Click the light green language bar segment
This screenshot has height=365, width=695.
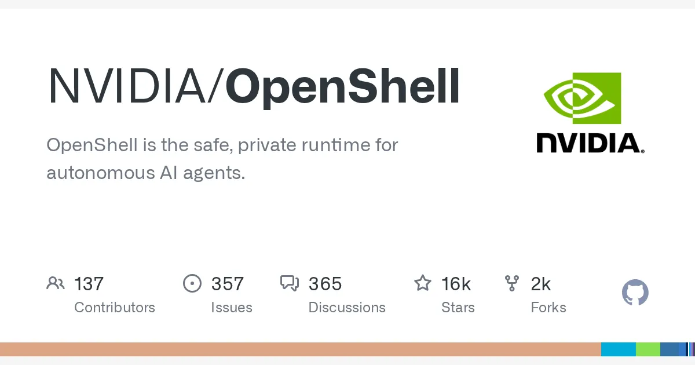(648, 349)
